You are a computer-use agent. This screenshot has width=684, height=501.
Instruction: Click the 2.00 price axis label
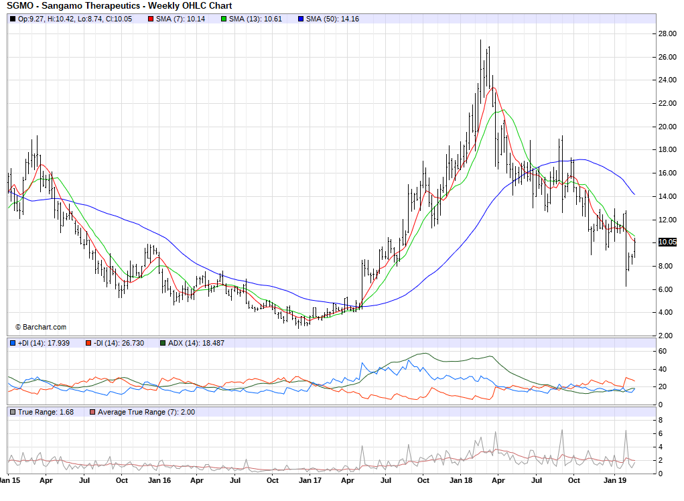click(666, 336)
